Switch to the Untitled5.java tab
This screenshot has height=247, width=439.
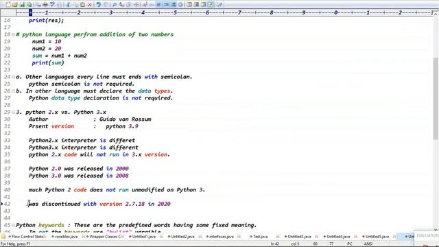tap(377, 237)
